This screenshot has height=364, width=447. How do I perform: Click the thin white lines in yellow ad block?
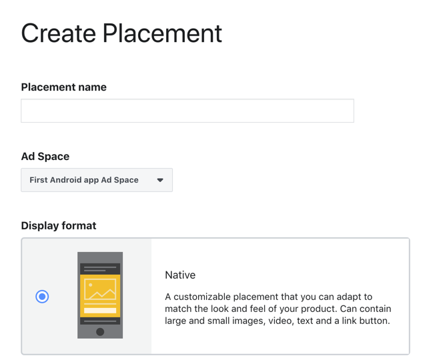(x=100, y=305)
